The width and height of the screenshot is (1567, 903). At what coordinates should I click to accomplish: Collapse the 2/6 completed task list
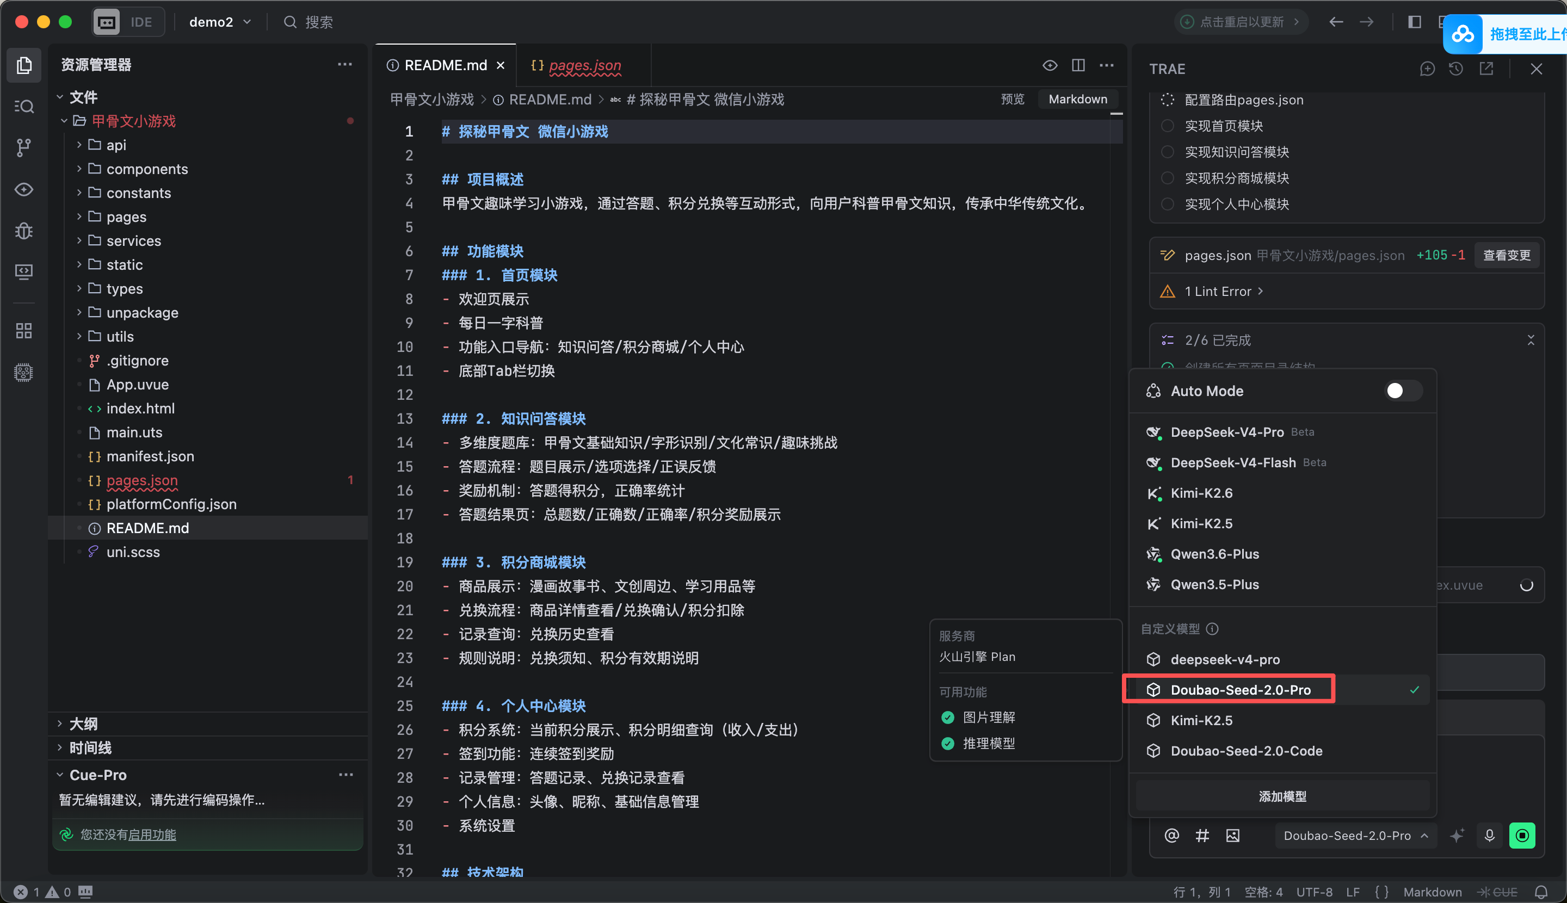(1531, 340)
